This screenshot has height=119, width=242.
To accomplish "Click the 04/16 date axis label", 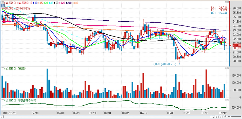I will 35,113.
